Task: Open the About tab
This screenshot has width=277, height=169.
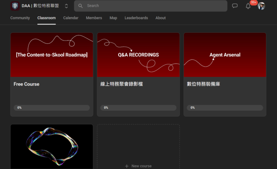Action: pyautogui.click(x=160, y=18)
